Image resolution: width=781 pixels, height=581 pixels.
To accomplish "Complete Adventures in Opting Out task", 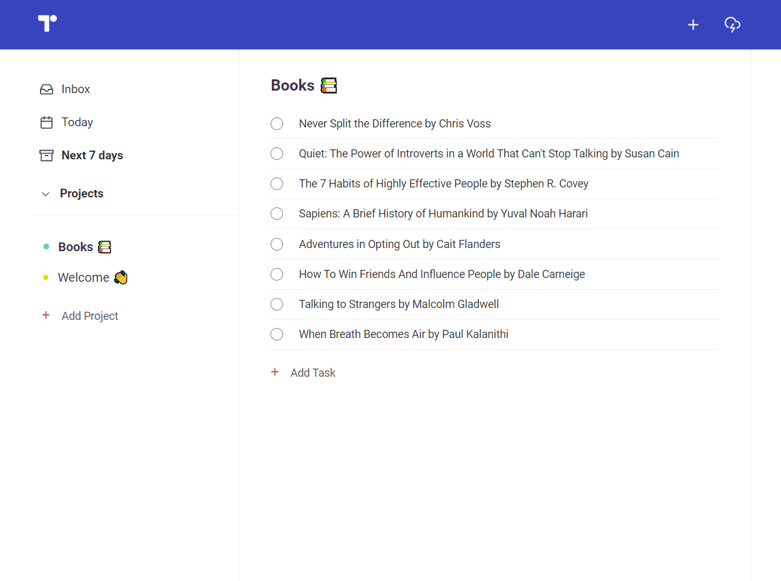I will coord(277,244).
